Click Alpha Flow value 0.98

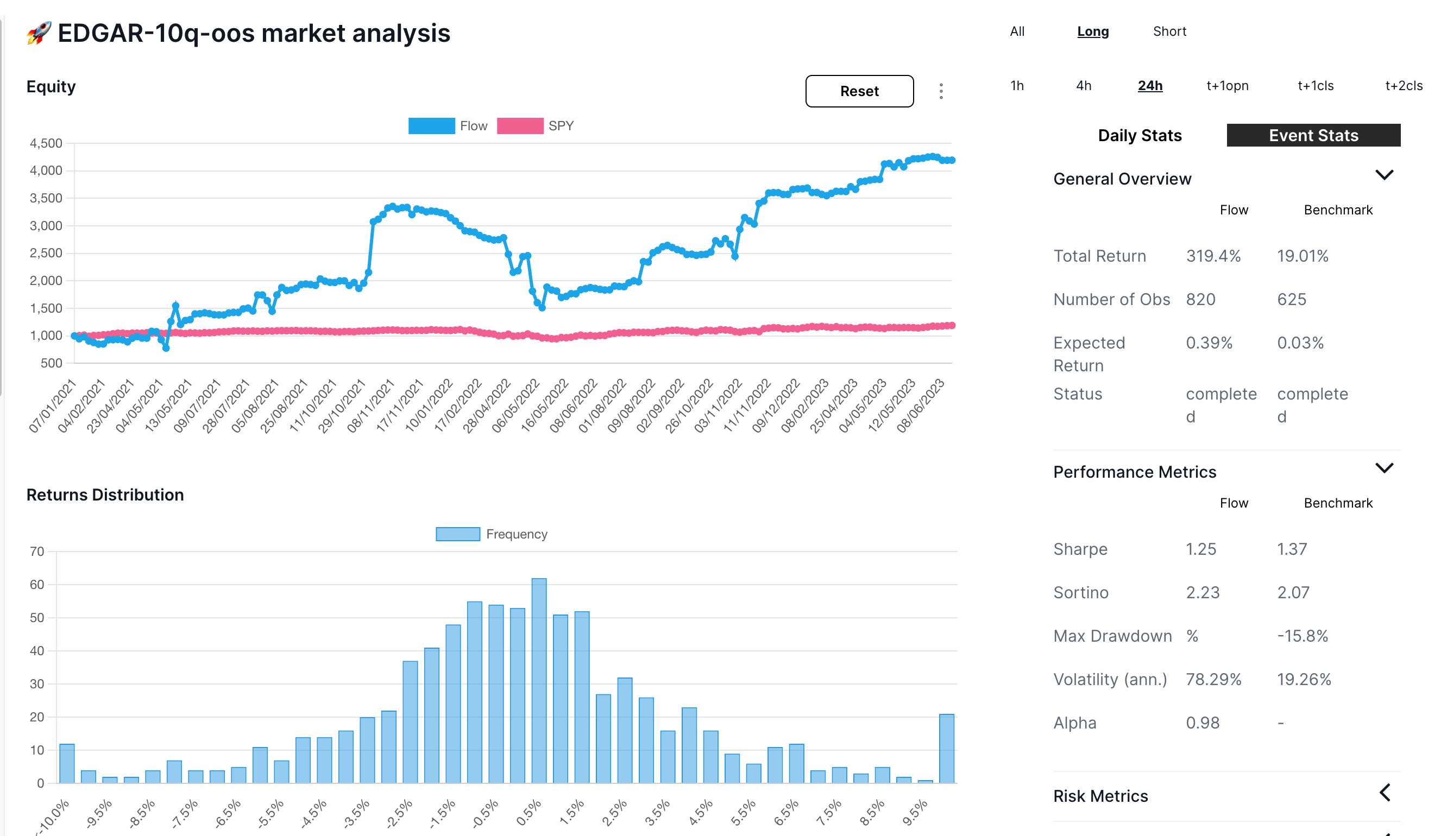point(1203,723)
